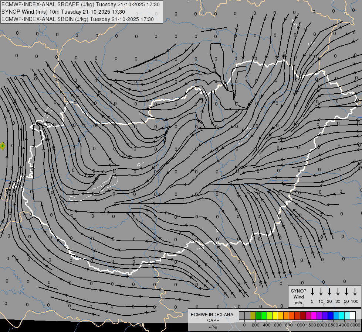Select the pale cyan CAPE legend swatch
The width and height of the screenshot is (362, 332).
tap(348, 315)
